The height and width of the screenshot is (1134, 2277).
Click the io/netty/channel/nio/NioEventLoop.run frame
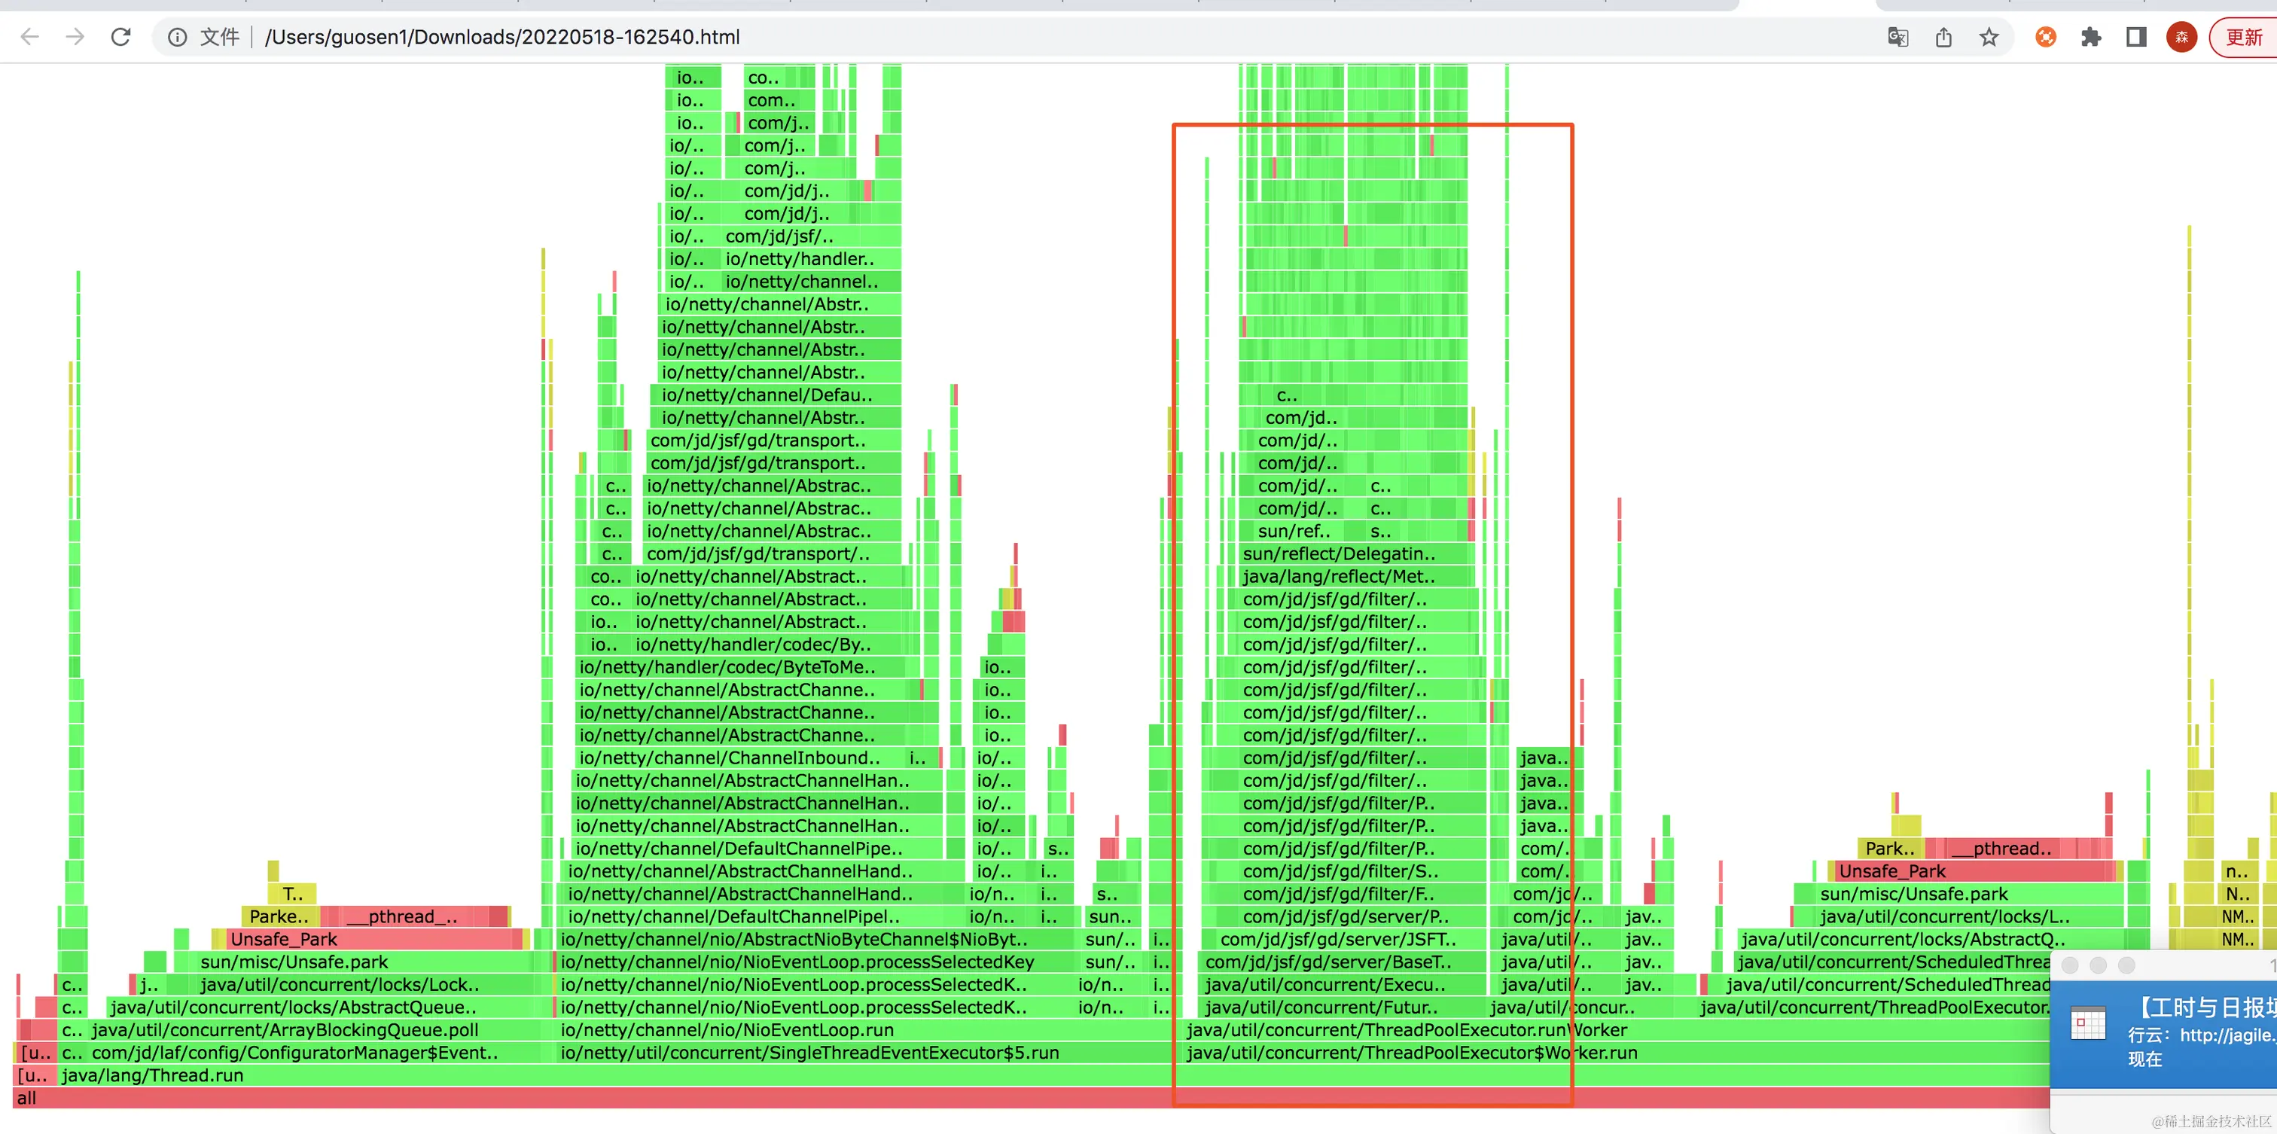(727, 1029)
